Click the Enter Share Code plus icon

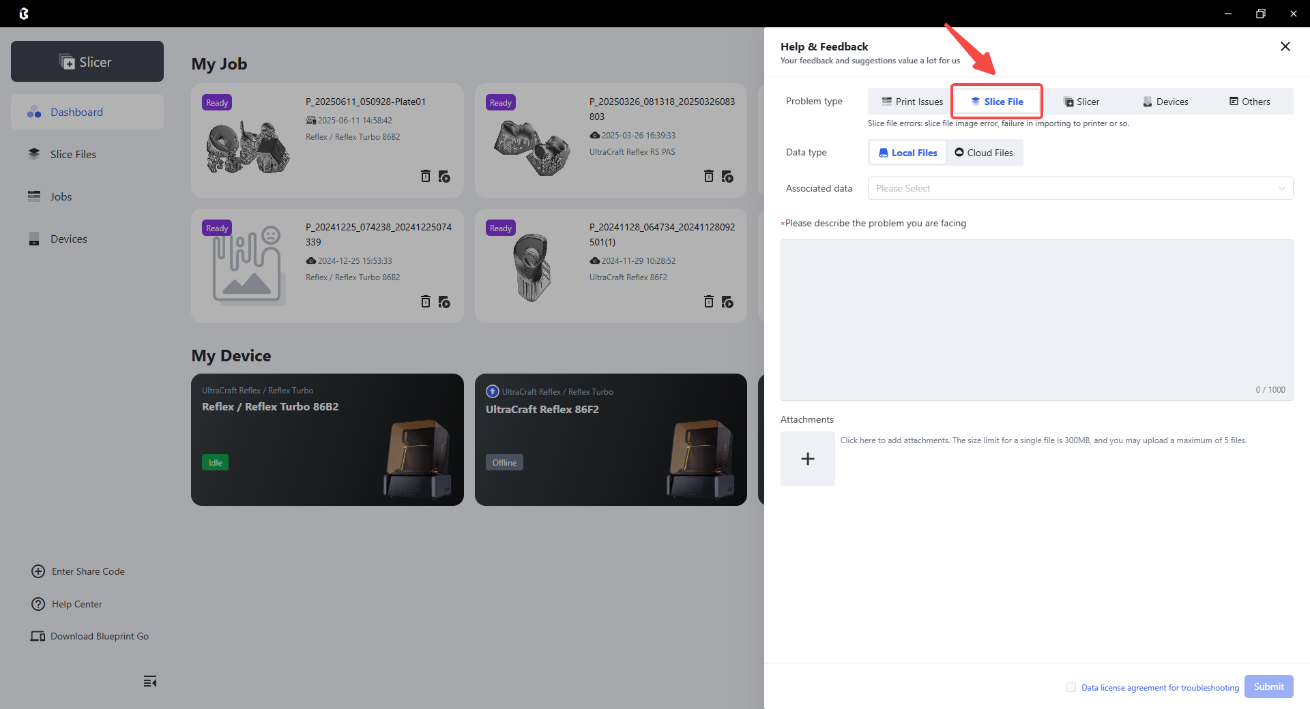pos(38,571)
